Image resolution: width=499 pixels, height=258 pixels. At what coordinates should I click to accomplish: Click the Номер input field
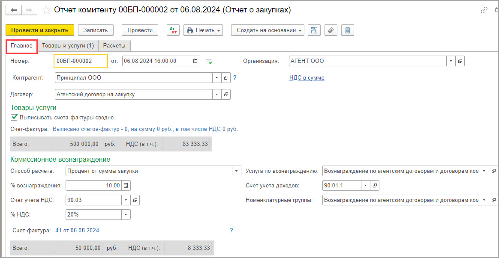pos(81,61)
